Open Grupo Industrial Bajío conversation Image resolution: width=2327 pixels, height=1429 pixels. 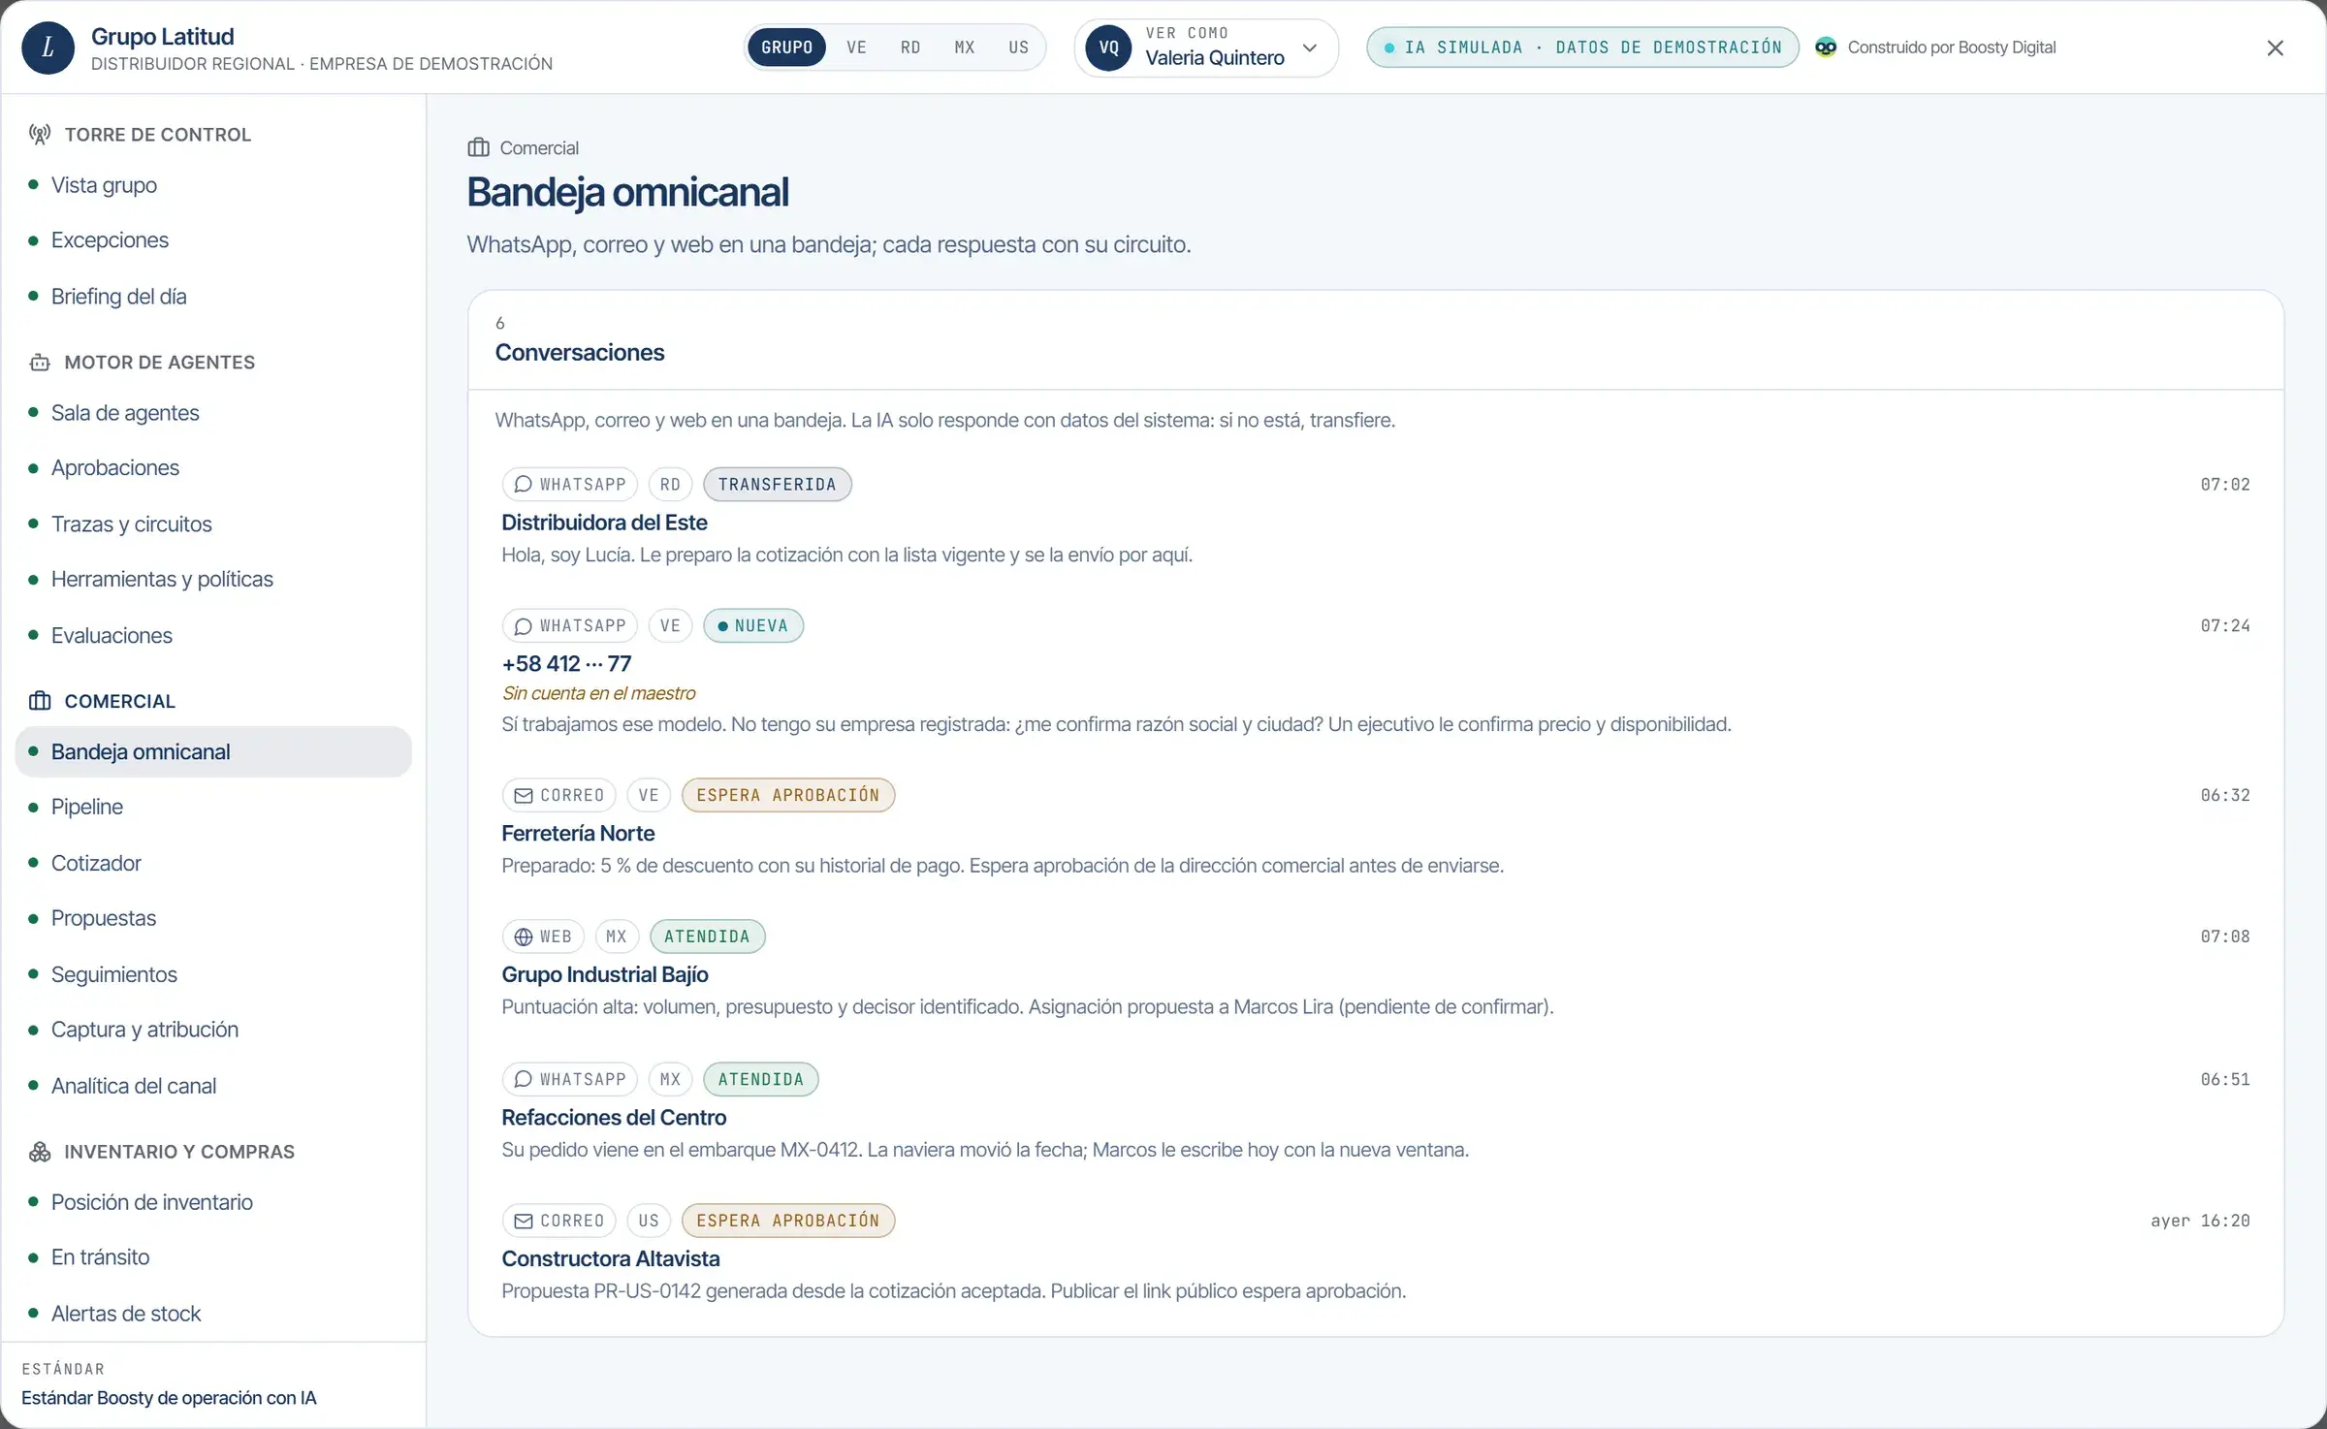coord(1376,972)
